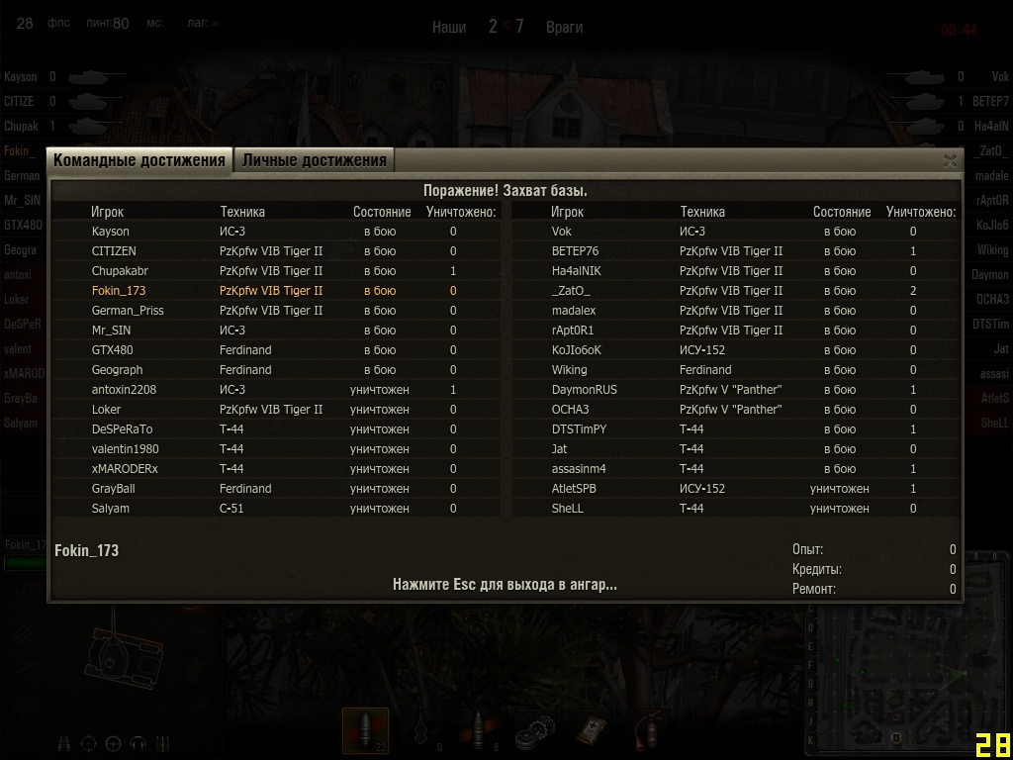This screenshot has width=1013, height=760.
Task: Click the binoculars crew status icon
Action: tap(63, 744)
